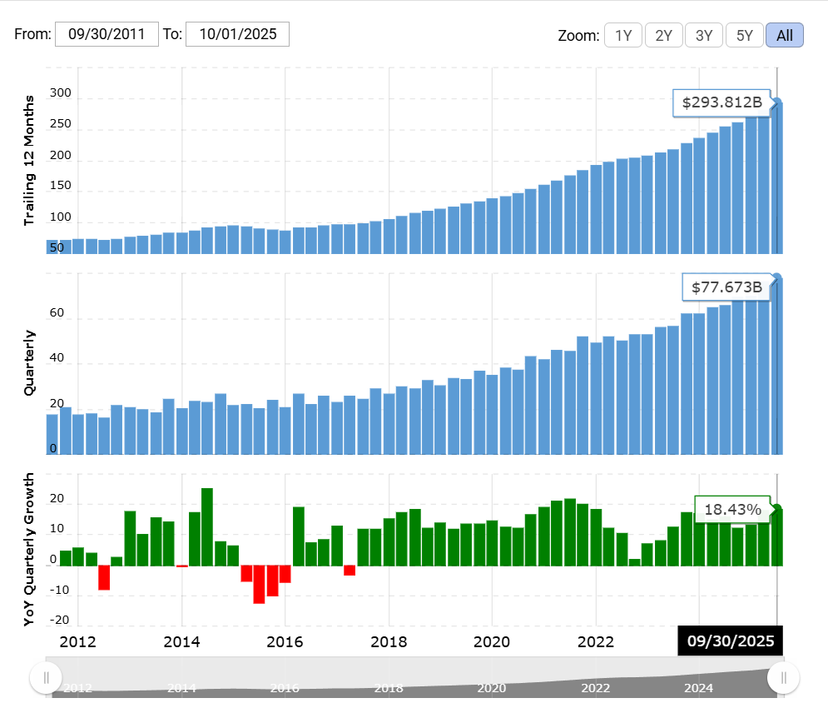Viewport: 828px width, 718px height.
Task: Select the red YoY bar in 2012
Action: click(104, 577)
